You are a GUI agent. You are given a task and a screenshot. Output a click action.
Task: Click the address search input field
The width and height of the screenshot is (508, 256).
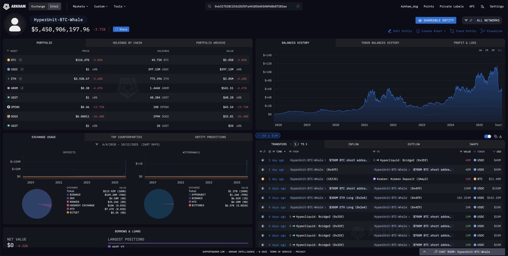pyautogui.click(x=254, y=7)
